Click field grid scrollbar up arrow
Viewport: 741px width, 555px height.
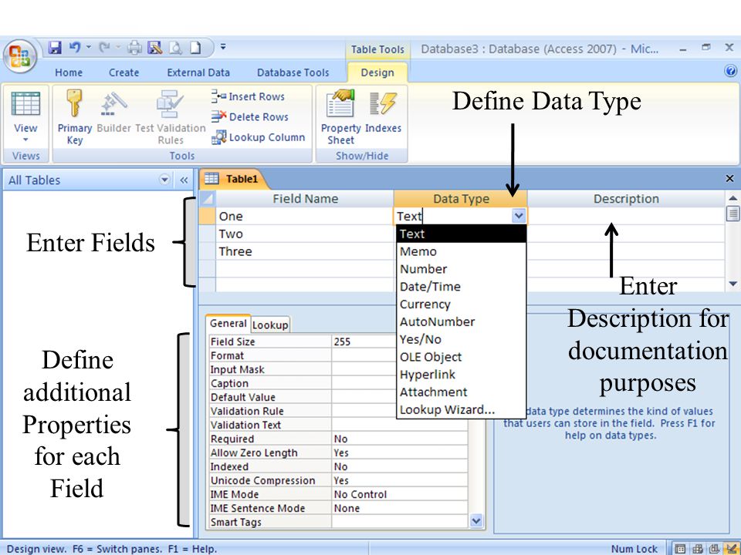click(x=733, y=198)
